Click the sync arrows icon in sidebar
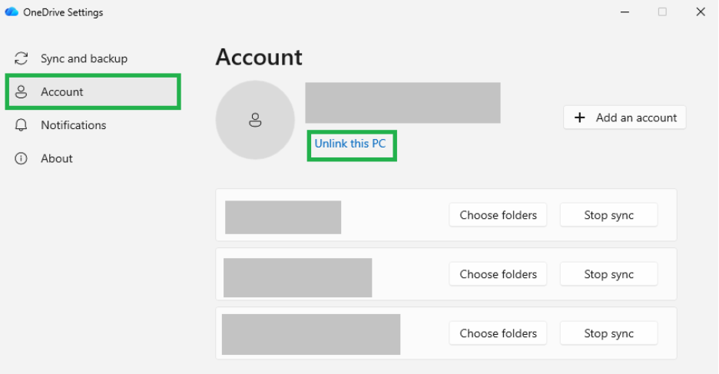Screen dimensions: 719x374 pyautogui.click(x=21, y=58)
